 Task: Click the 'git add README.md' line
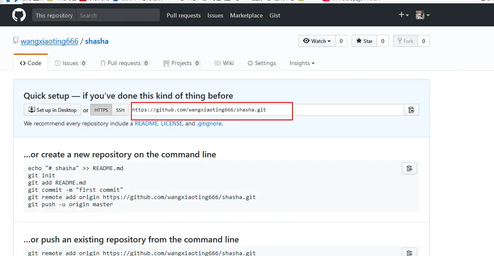57,182
